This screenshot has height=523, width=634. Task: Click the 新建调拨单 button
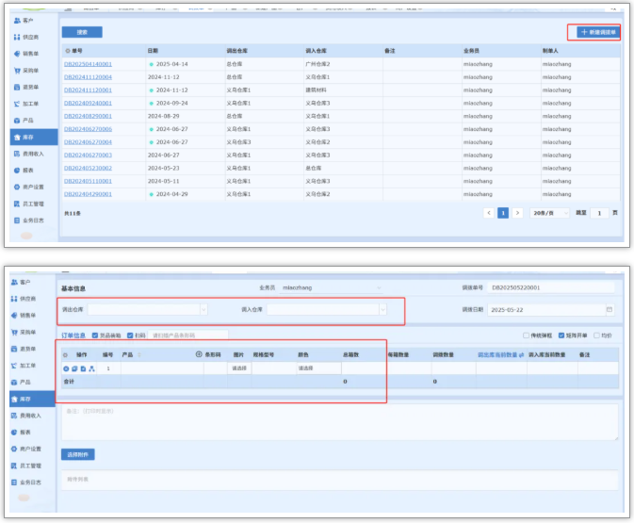point(598,32)
